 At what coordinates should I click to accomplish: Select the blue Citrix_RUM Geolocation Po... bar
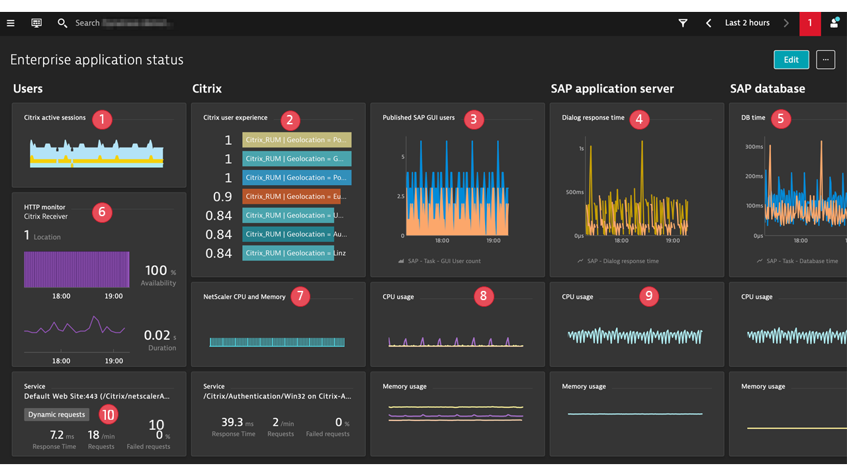[x=297, y=178]
